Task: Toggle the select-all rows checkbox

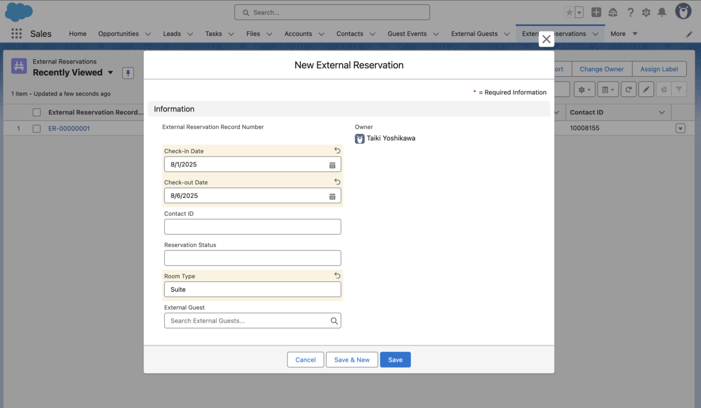Action: [x=37, y=113]
